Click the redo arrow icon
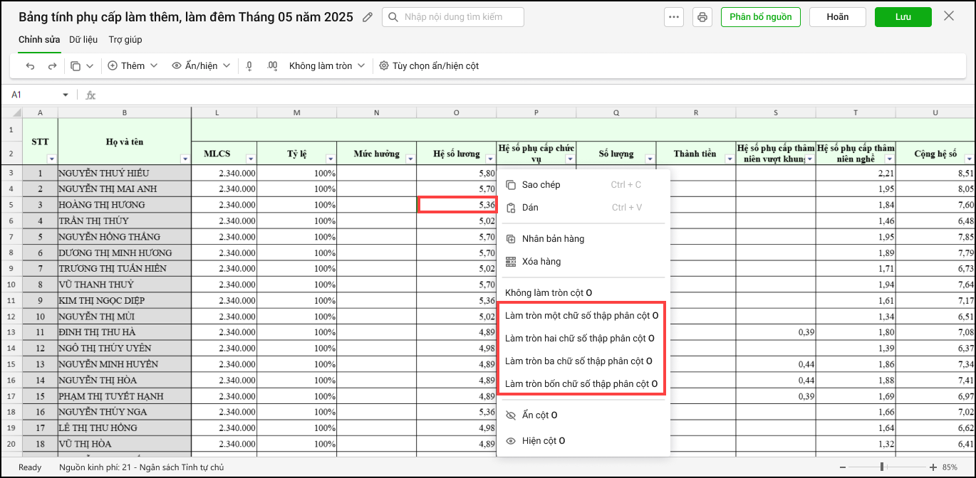The image size is (976, 478). pyautogui.click(x=52, y=66)
